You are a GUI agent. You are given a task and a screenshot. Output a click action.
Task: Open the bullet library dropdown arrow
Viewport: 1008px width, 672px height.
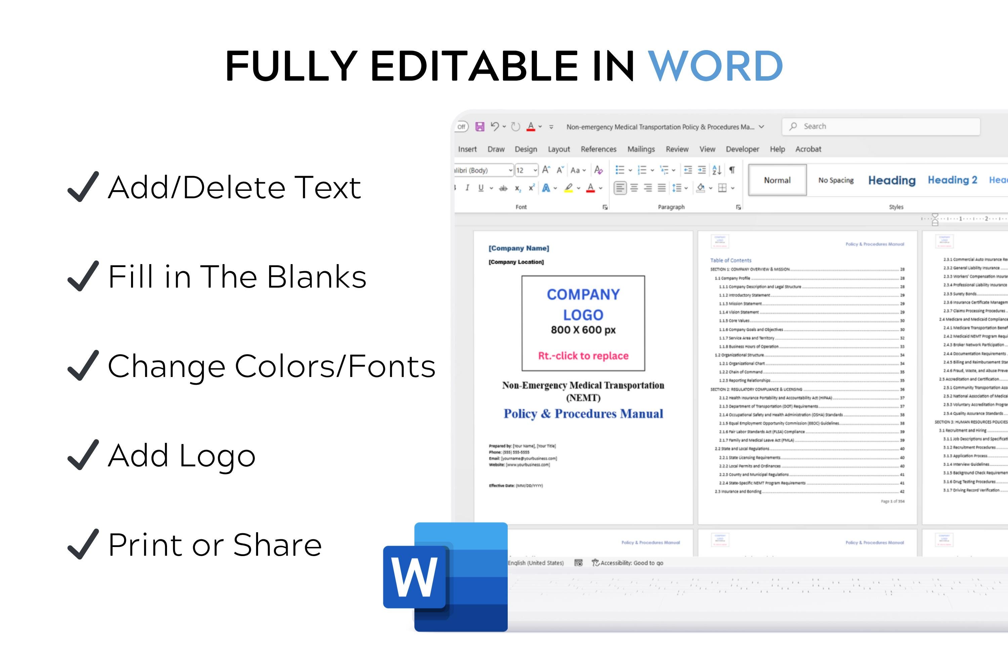click(x=630, y=170)
